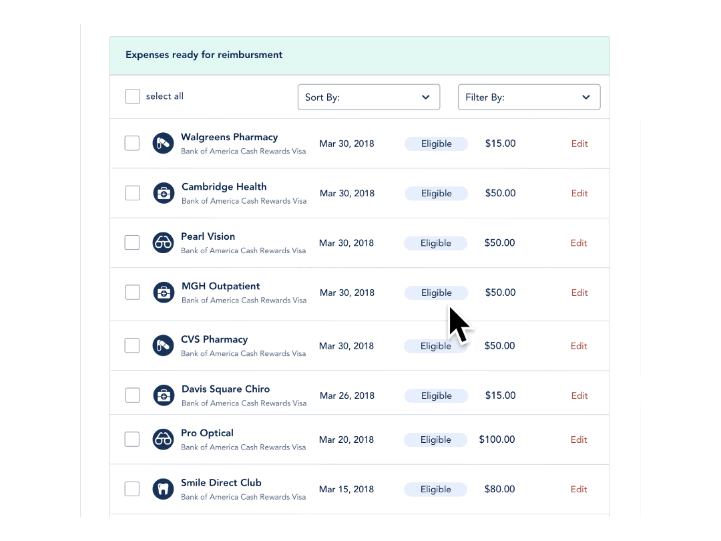Edit the Davis Square Chiro expense
The image size is (721, 541).
[x=579, y=395]
